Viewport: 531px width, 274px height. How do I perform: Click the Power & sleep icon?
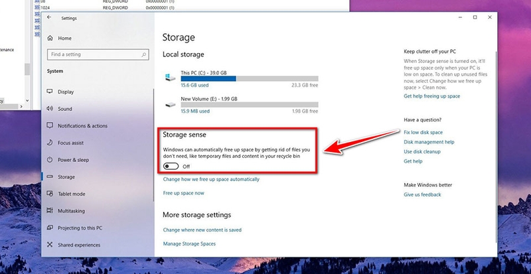50,159
